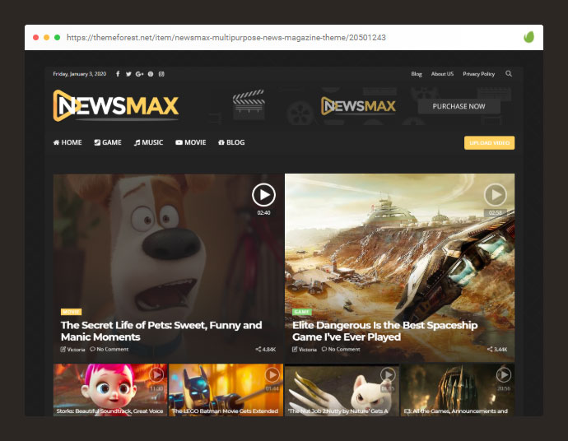Click the themeforest URL in address bar
The width and height of the screenshot is (568, 441).
[x=226, y=37]
